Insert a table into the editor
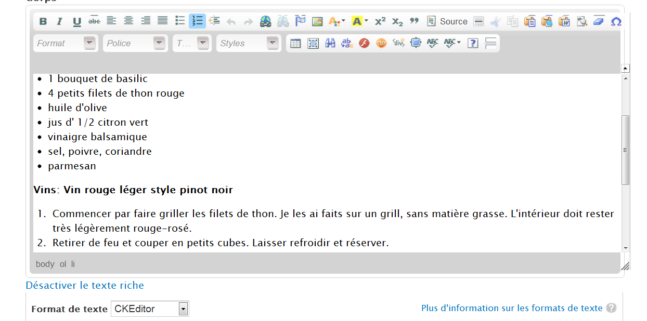Image resolution: width=647 pixels, height=321 pixels. 295,43
